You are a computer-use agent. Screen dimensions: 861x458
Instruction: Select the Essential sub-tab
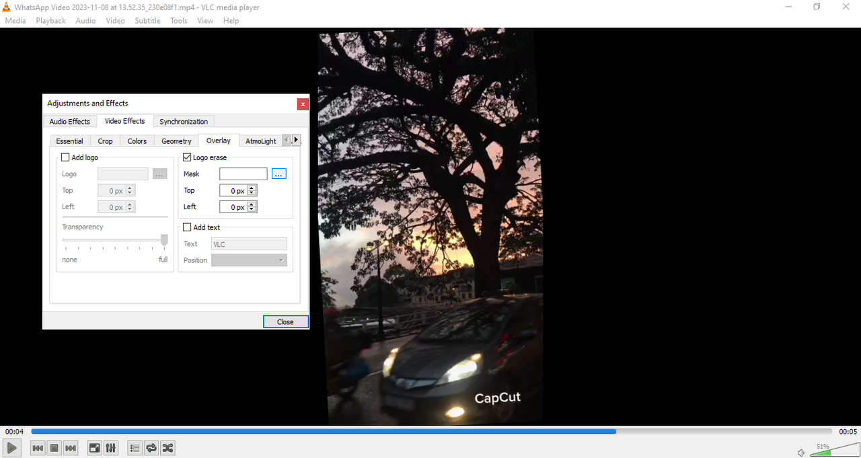(69, 141)
